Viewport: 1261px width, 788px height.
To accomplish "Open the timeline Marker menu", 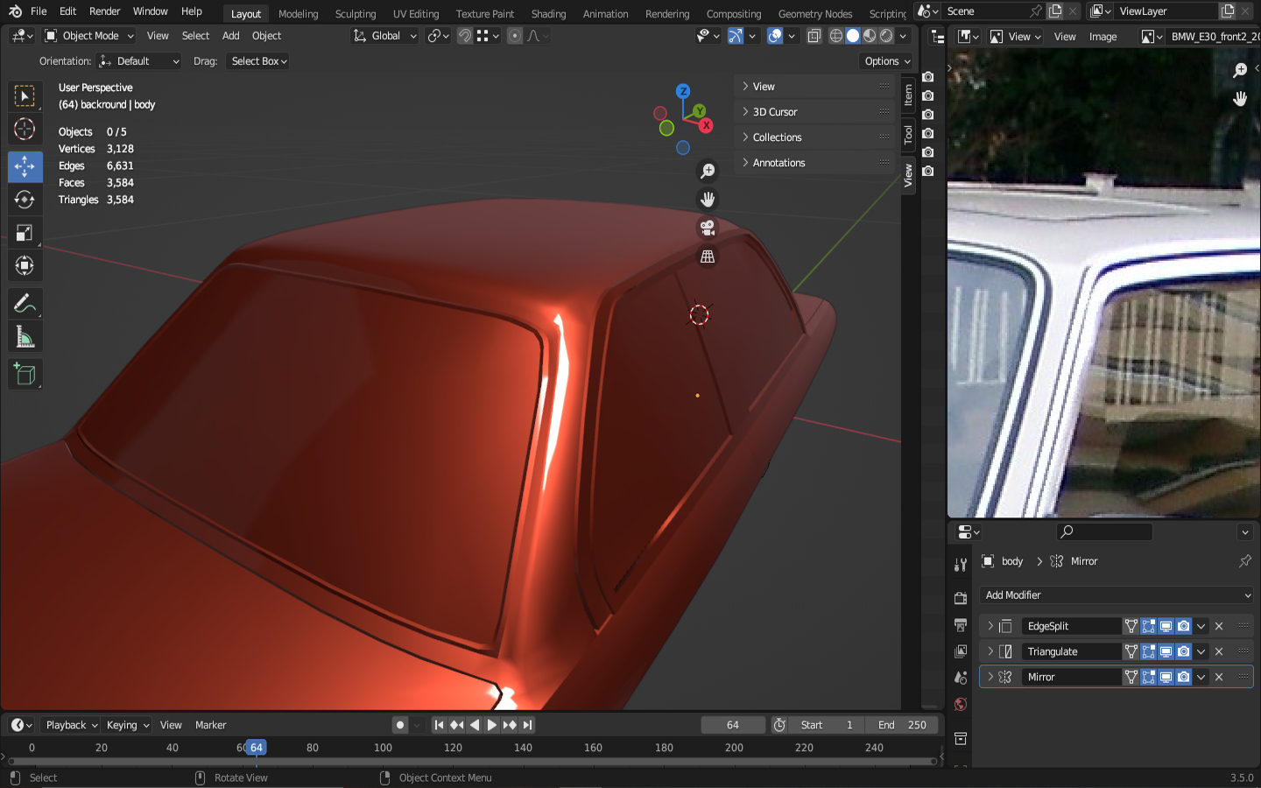I will pyautogui.click(x=210, y=725).
